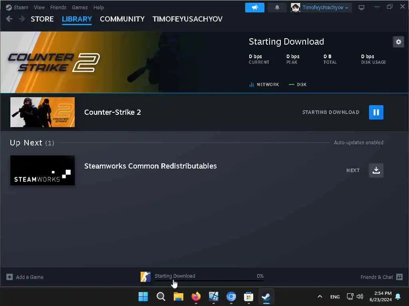Open Firefox from taskbar

click(196, 296)
